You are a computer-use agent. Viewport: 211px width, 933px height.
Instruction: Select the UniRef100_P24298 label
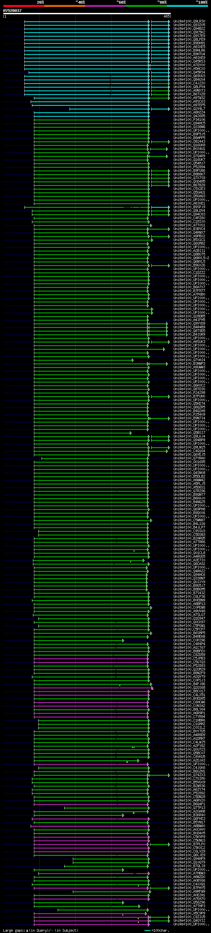[x=189, y=393]
